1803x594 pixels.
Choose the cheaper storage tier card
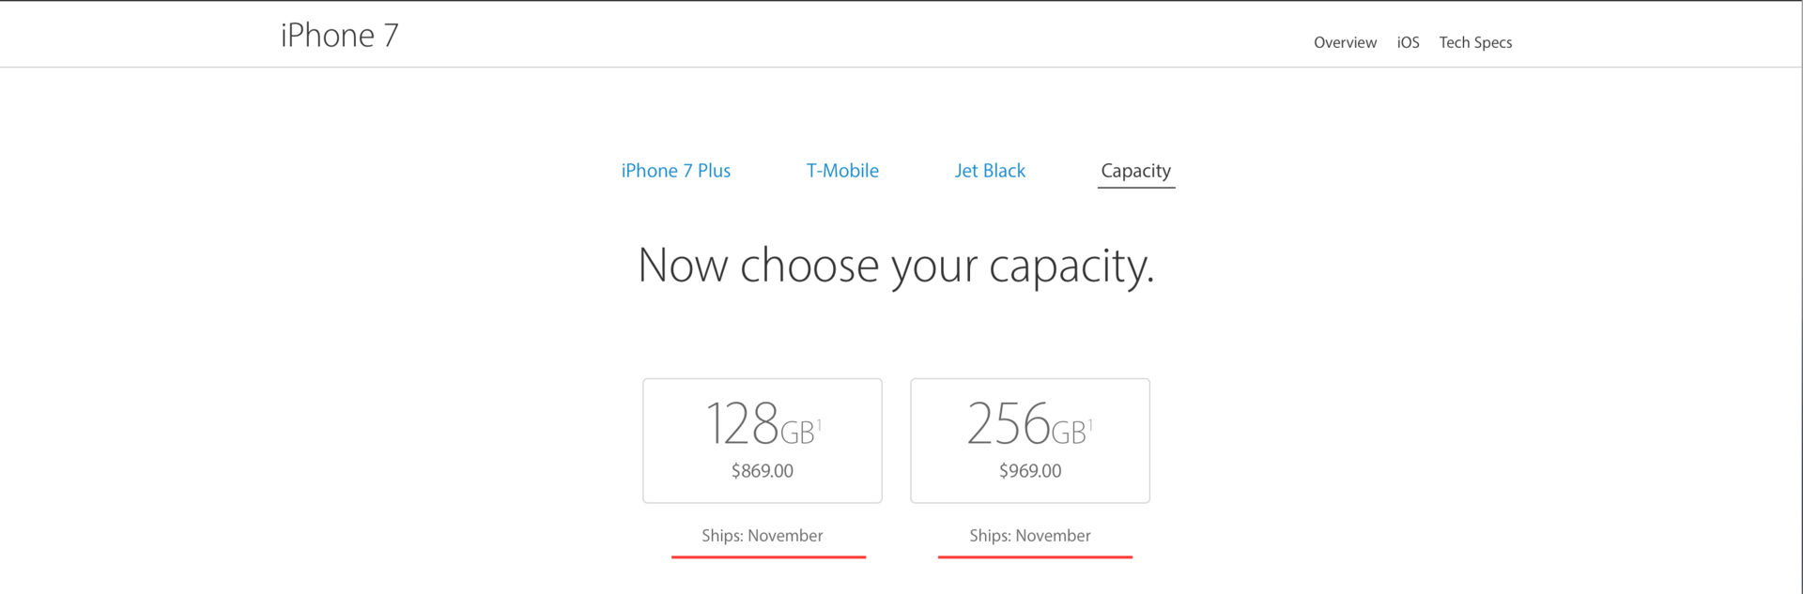(762, 440)
